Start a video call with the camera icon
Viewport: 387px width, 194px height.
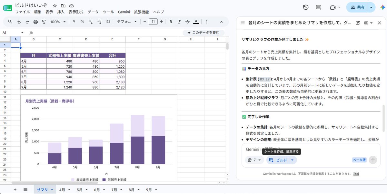point(333,7)
